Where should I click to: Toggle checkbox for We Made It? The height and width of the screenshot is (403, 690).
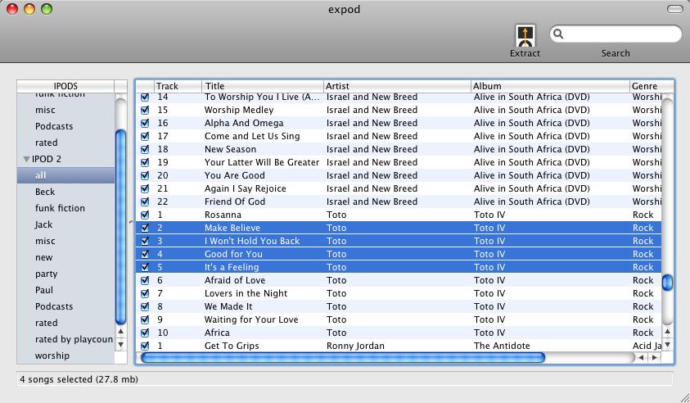click(x=145, y=306)
